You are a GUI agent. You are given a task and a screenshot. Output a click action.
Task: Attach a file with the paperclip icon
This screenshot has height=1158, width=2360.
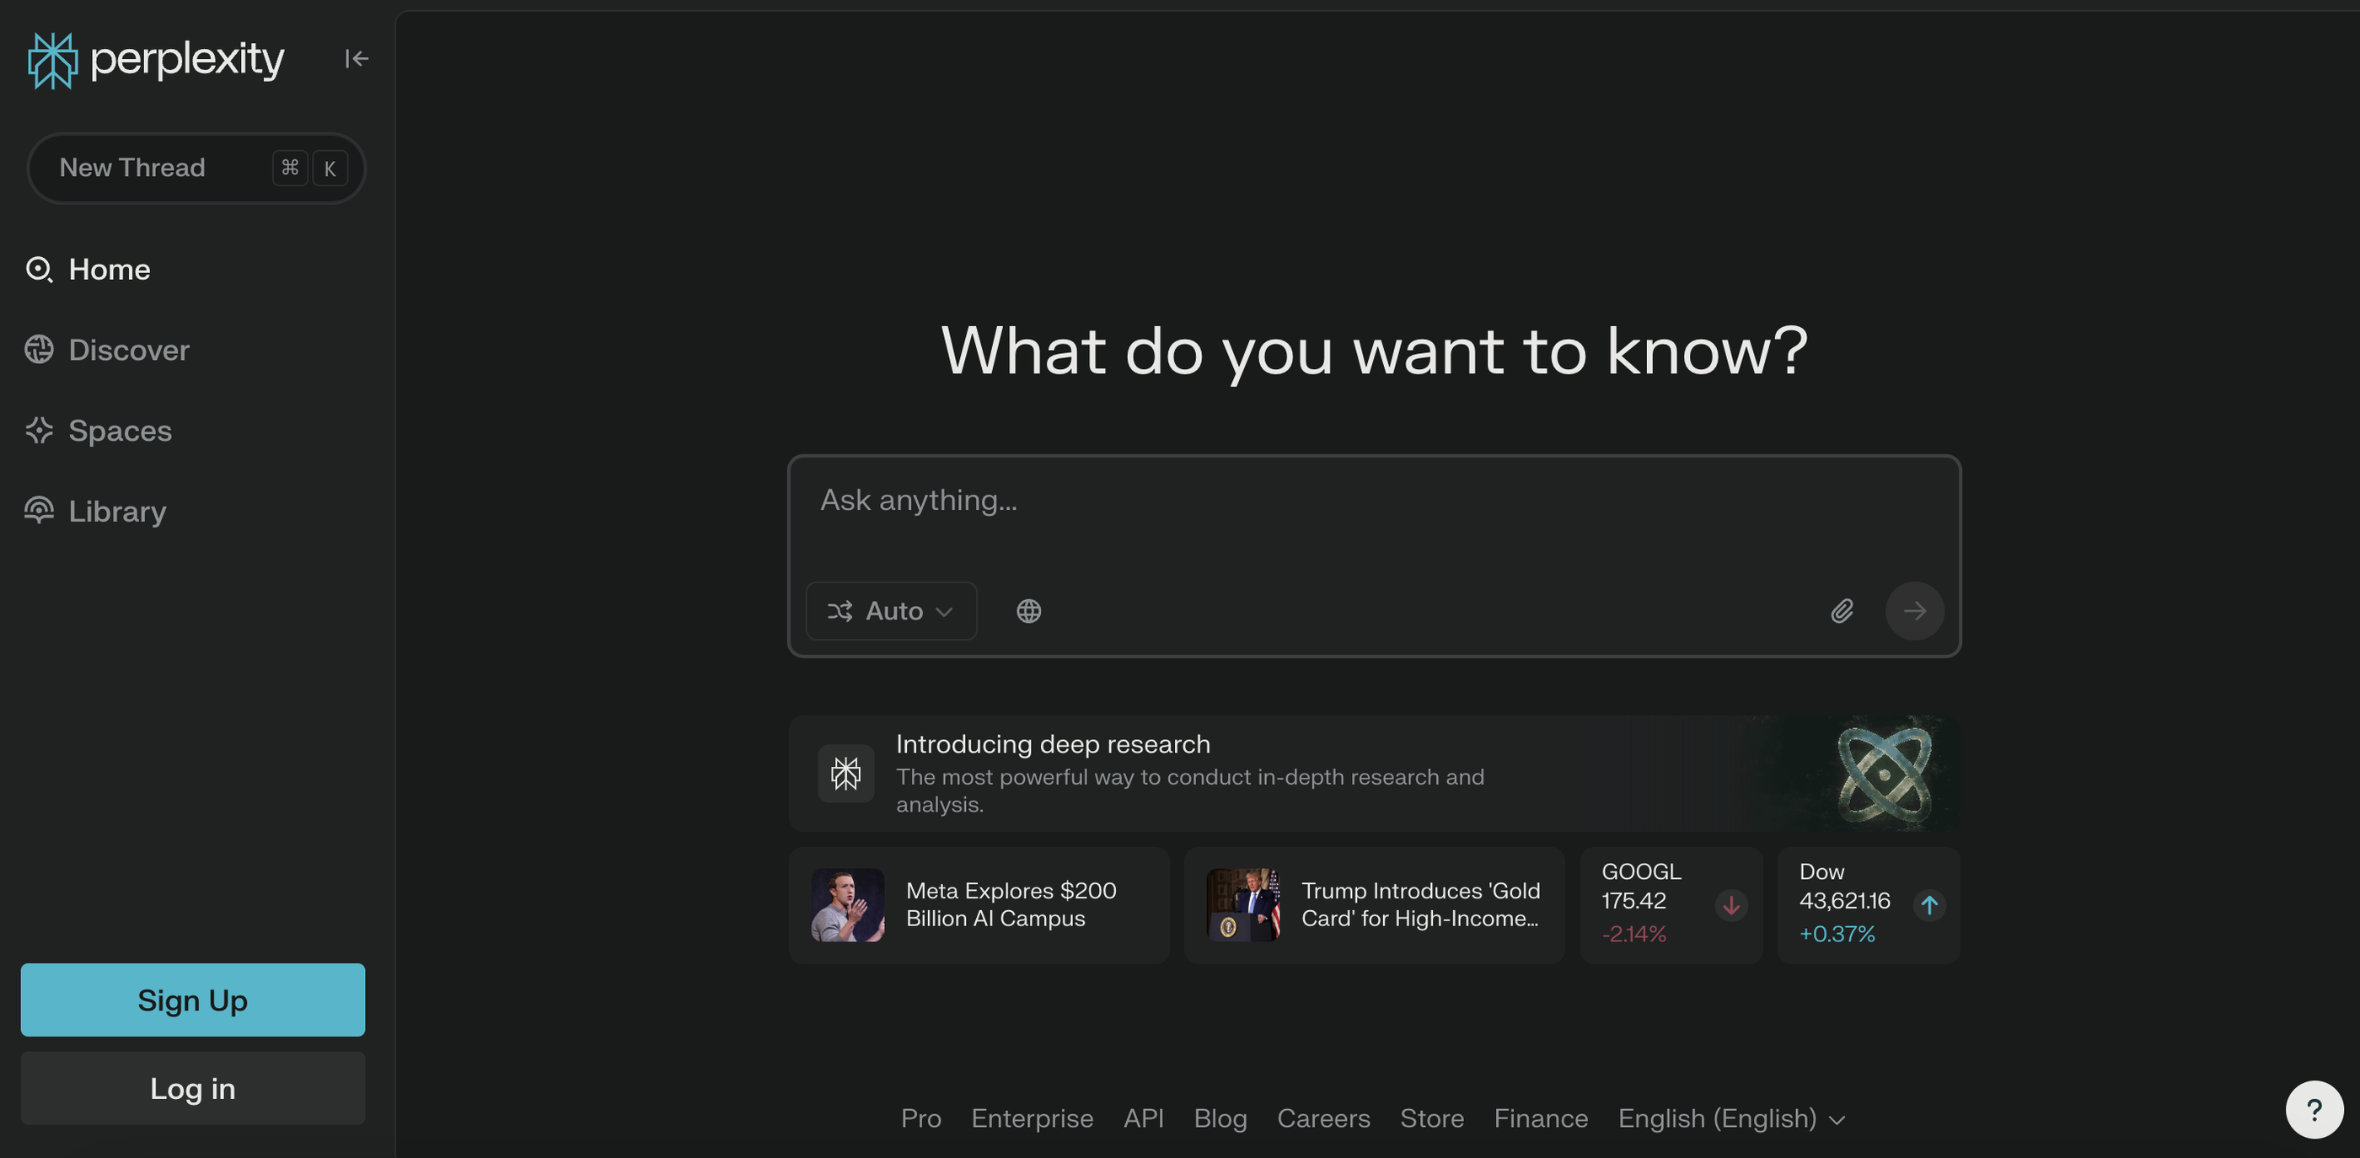pyautogui.click(x=1842, y=611)
